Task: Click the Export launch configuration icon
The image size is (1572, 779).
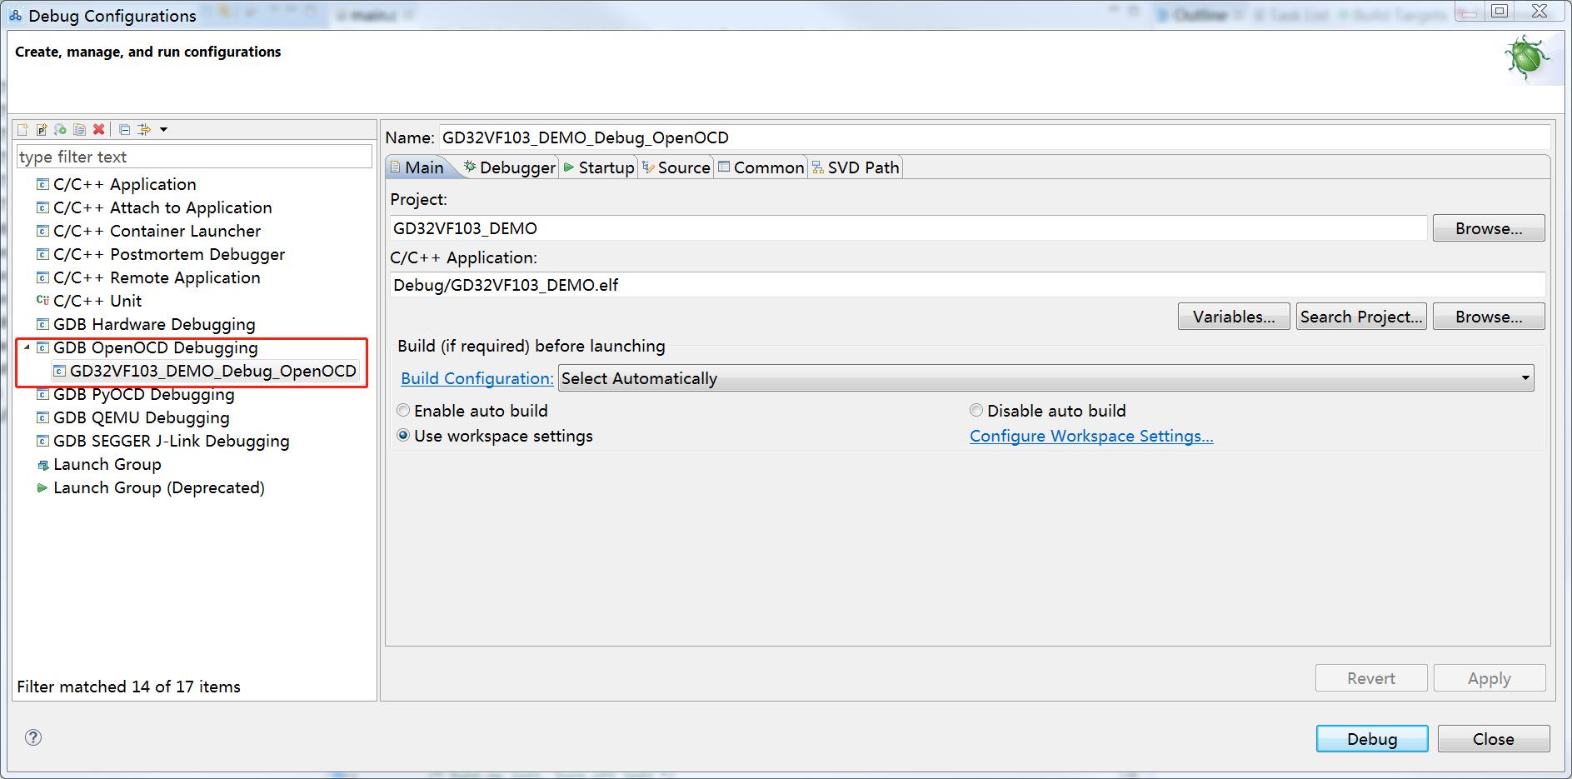Action: click(x=60, y=129)
